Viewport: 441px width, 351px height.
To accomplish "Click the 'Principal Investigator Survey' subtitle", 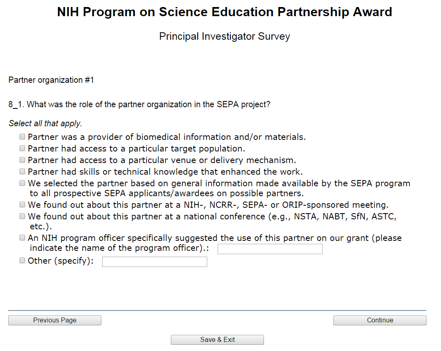I will (x=225, y=36).
